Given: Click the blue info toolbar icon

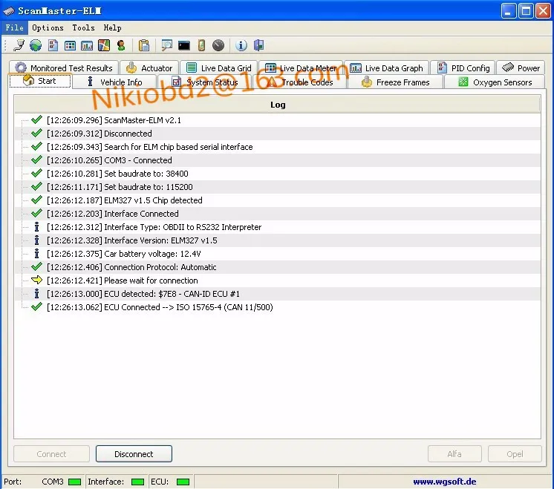Looking at the screenshot, I should [x=241, y=45].
